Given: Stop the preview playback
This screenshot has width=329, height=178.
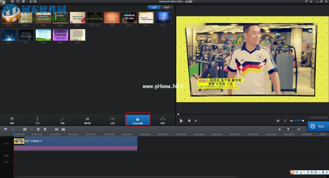Looking at the screenshot, I should pyautogui.click(x=189, y=121).
